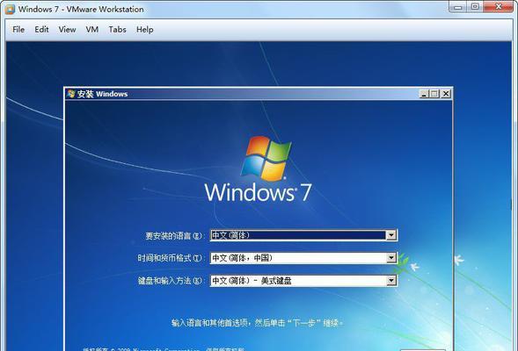Expand the 键盘和输入方法 dropdown arrow
The image size is (518, 351).
tap(391, 281)
